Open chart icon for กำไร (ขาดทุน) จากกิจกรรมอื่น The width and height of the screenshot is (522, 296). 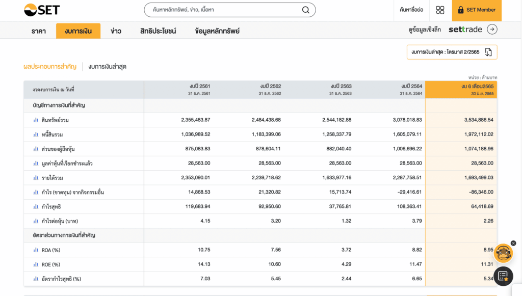pos(36,192)
